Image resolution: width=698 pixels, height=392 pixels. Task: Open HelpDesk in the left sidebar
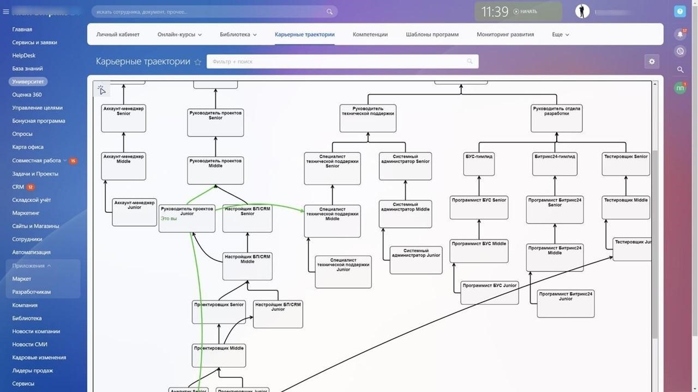pos(24,56)
